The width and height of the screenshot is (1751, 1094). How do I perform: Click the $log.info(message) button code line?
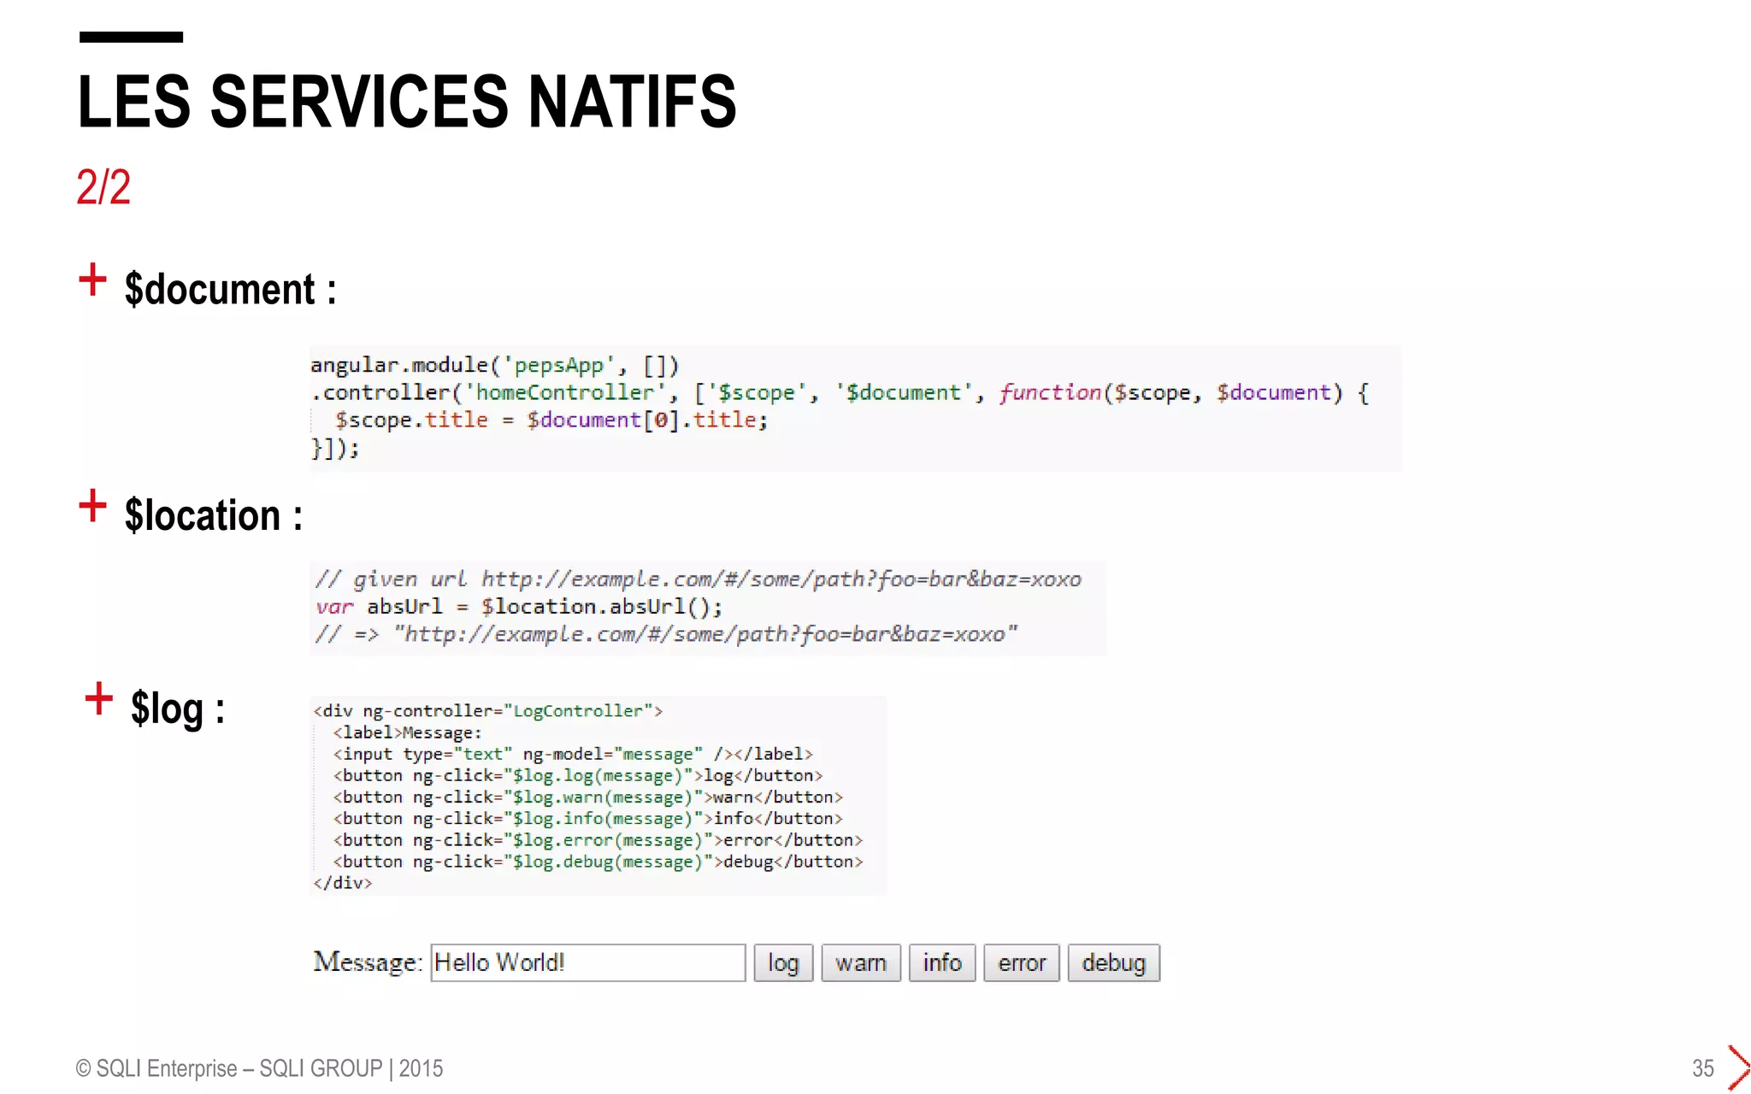click(x=588, y=818)
